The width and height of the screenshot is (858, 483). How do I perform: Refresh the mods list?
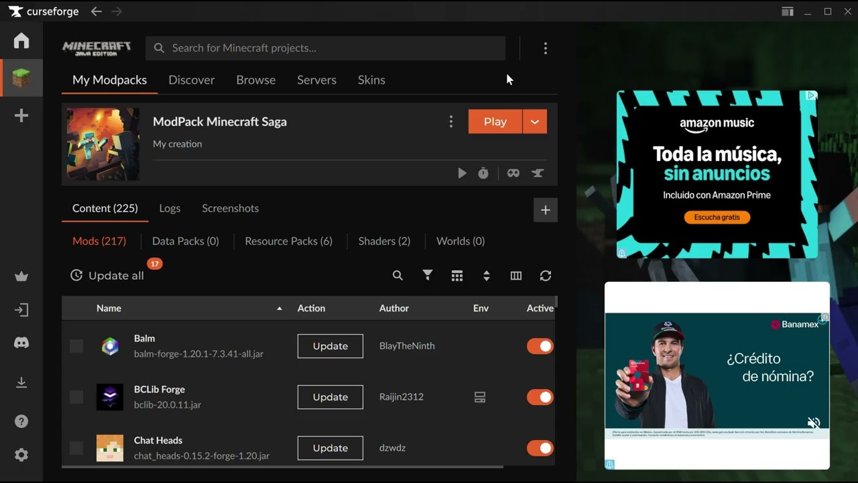pos(546,276)
